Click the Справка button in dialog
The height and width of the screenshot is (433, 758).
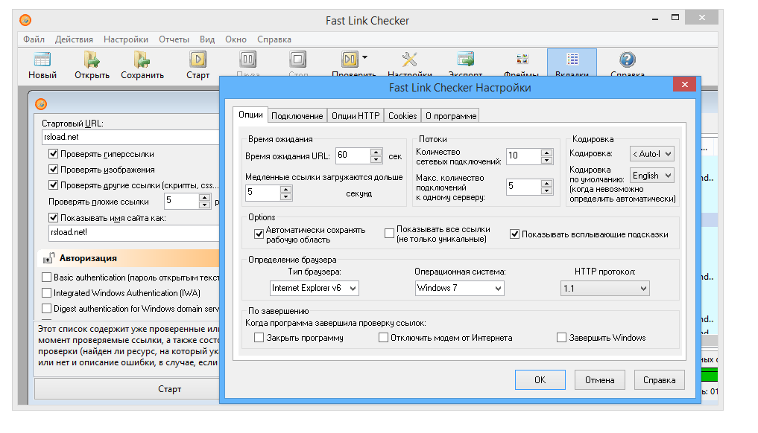(660, 380)
